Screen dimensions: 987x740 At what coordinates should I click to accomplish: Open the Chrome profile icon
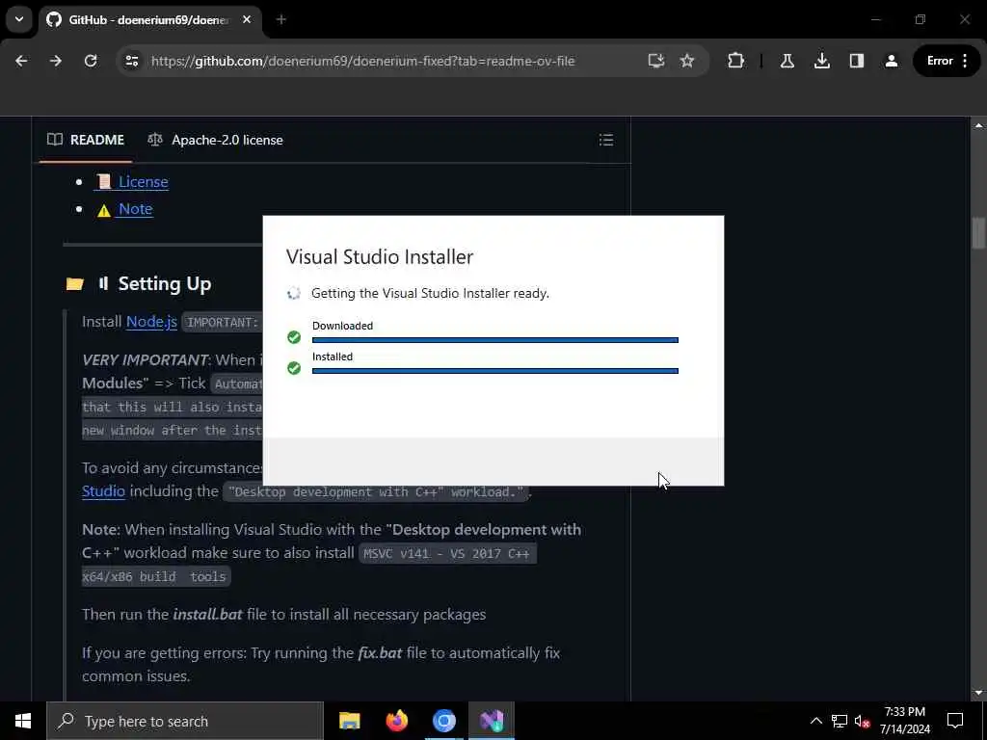pyautogui.click(x=892, y=61)
